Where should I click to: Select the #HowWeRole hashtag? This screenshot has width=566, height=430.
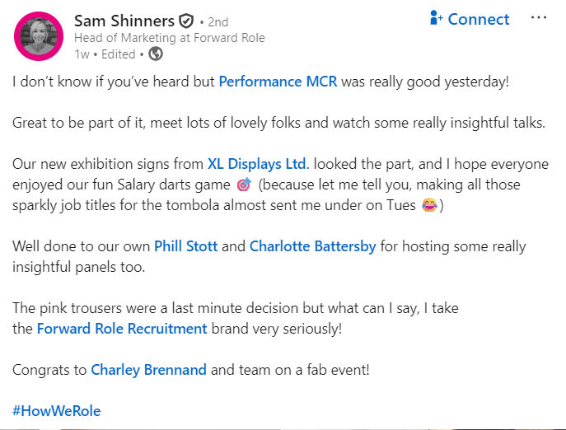pos(57,410)
